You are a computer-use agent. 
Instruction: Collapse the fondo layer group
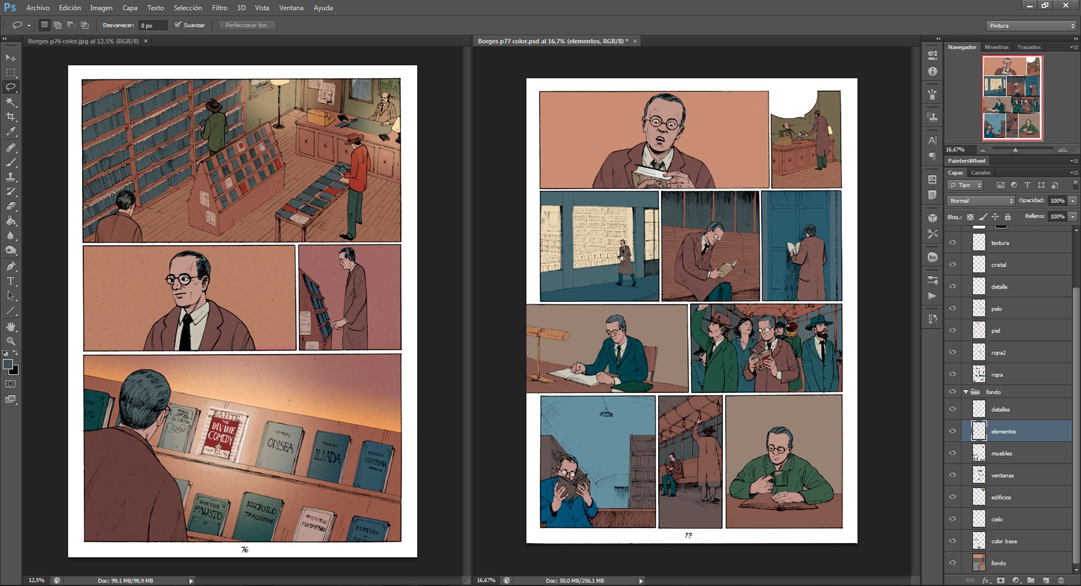pos(966,392)
